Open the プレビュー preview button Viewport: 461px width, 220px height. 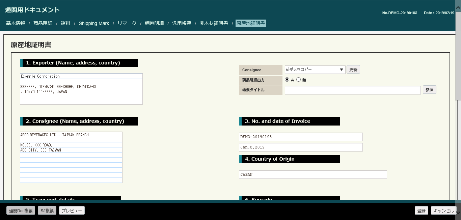[72, 211]
